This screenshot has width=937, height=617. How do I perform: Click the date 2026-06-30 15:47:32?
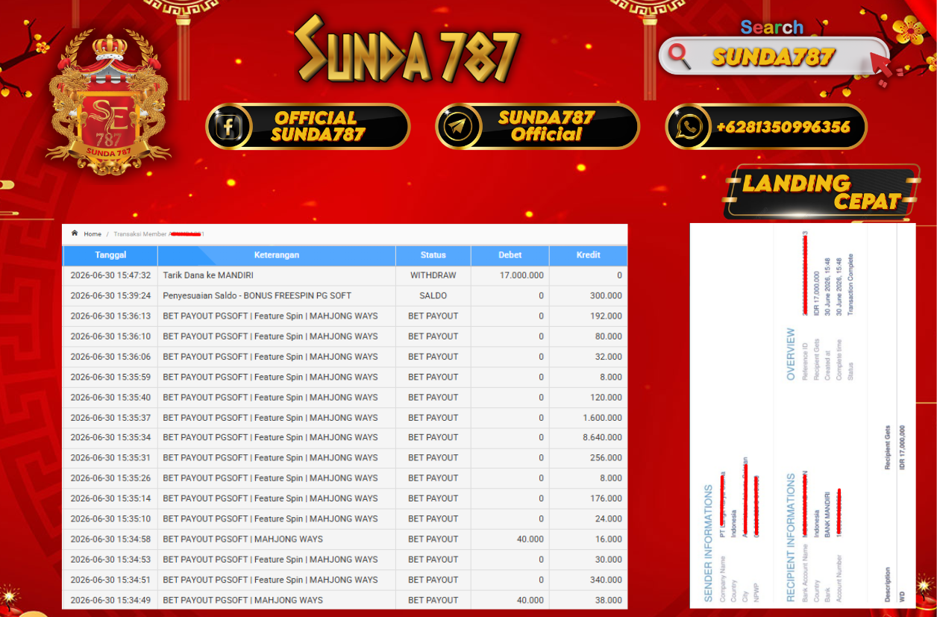pos(110,275)
